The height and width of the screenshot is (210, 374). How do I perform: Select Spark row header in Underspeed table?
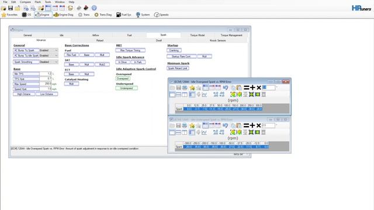tap(179, 147)
